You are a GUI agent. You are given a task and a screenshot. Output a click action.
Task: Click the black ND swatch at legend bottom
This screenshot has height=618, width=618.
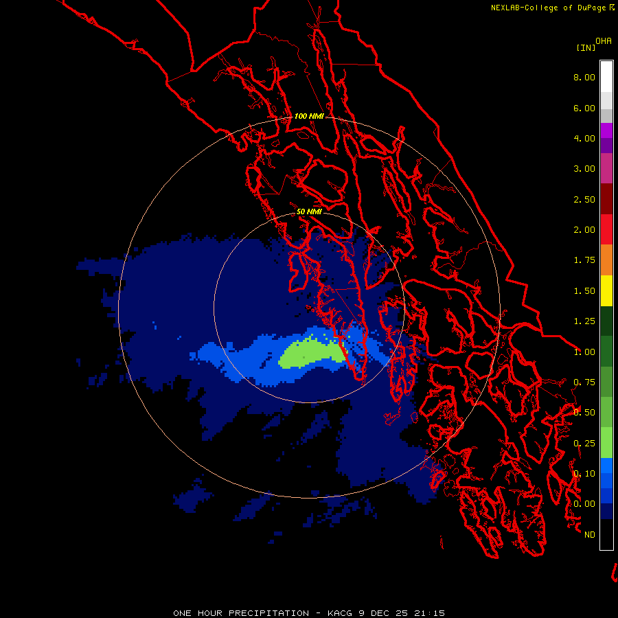coord(606,534)
